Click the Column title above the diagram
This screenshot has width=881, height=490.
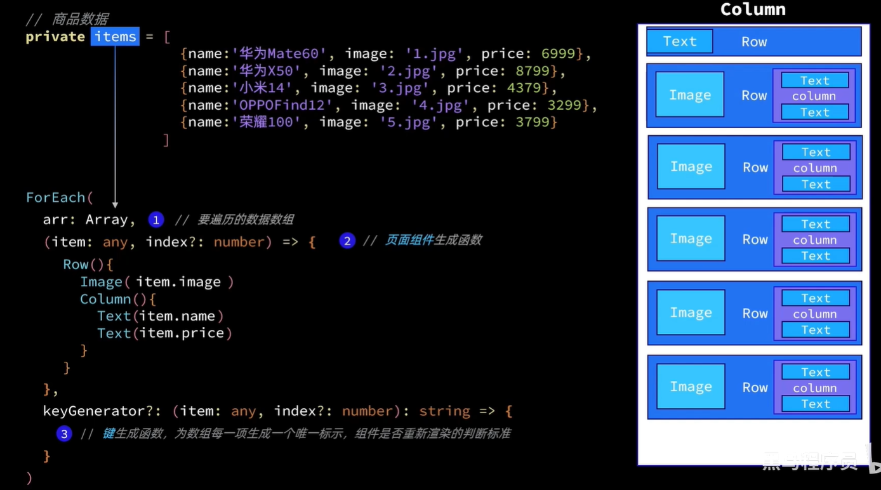click(x=753, y=10)
